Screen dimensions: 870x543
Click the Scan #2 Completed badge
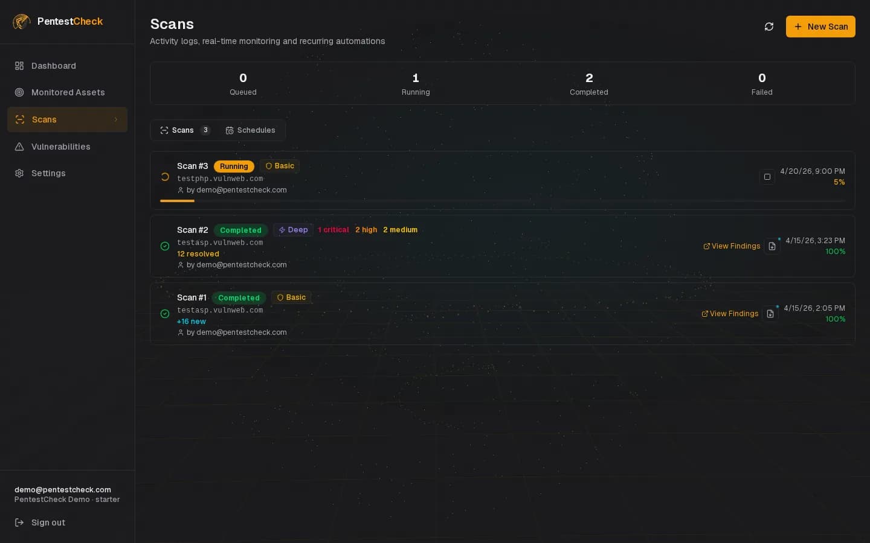tap(240, 230)
